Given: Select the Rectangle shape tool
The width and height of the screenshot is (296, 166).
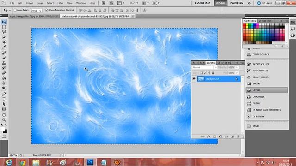Looking at the screenshot, I should (x=4, y=109).
